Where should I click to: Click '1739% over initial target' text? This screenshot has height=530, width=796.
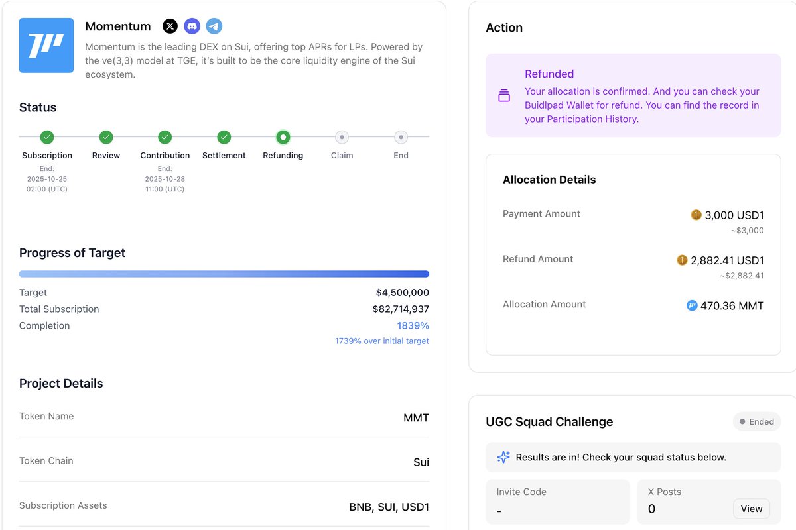(x=382, y=341)
